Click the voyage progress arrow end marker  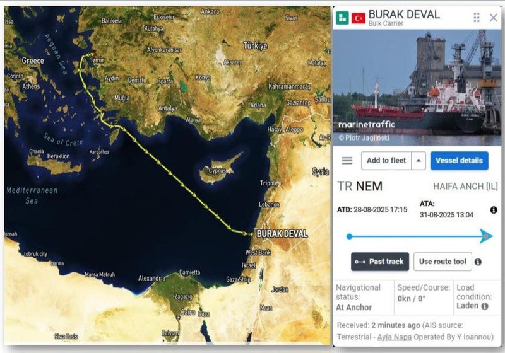click(x=486, y=236)
